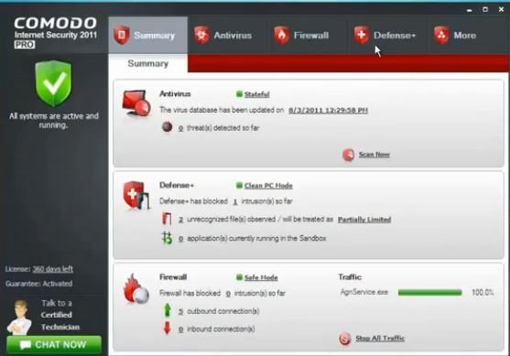Screen dimensions: 510x356
Task: Click the green Safe Mode indicator
Action: tap(239, 277)
